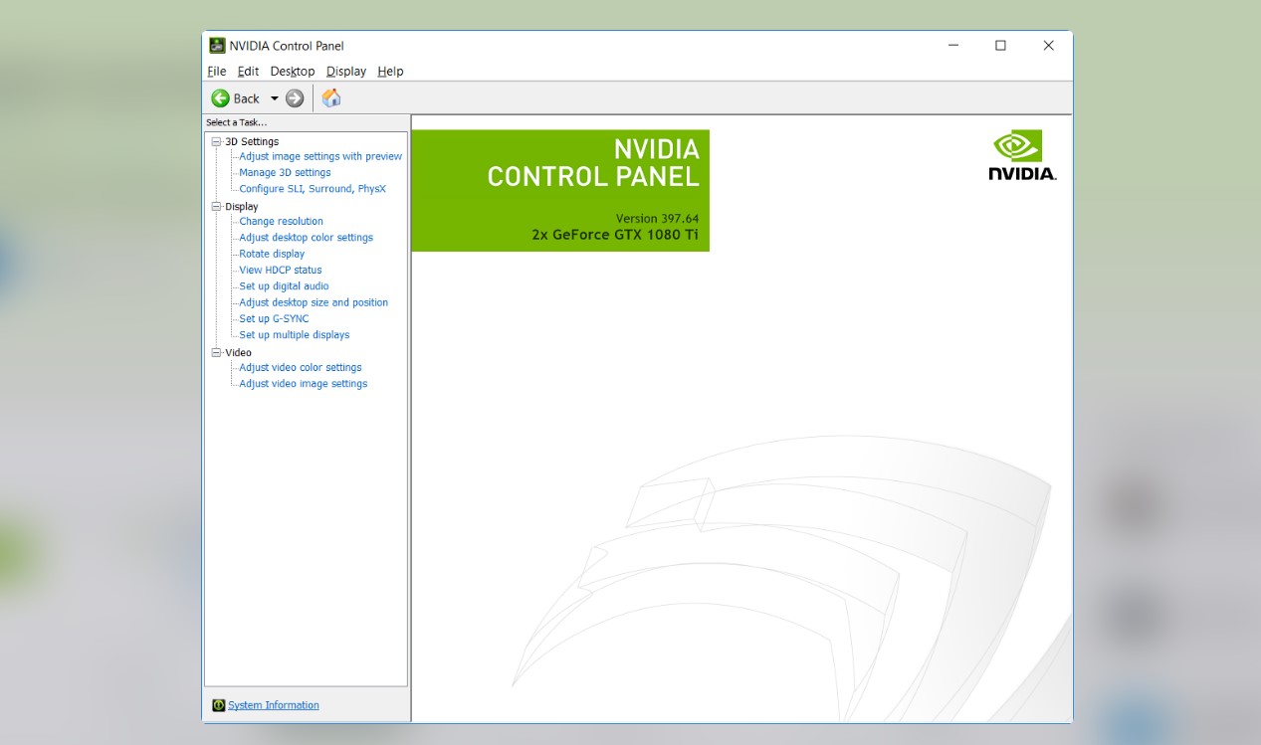Collapse the Display tree node

(216, 207)
